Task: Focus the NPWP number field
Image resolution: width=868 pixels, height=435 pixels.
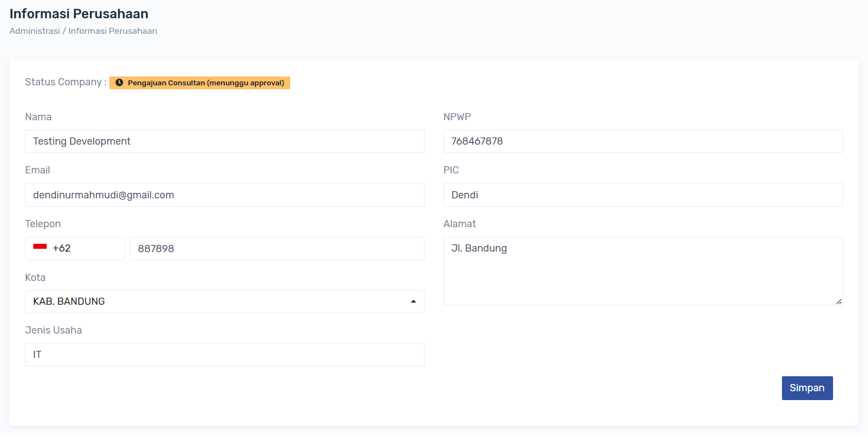Action: click(643, 141)
